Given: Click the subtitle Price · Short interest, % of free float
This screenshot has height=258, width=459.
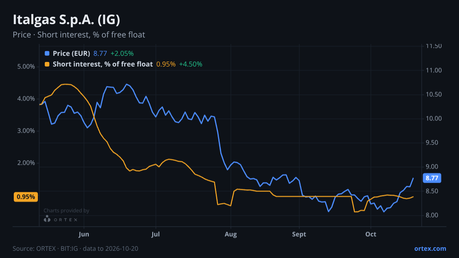Looking at the screenshot, I should tap(79, 35).
